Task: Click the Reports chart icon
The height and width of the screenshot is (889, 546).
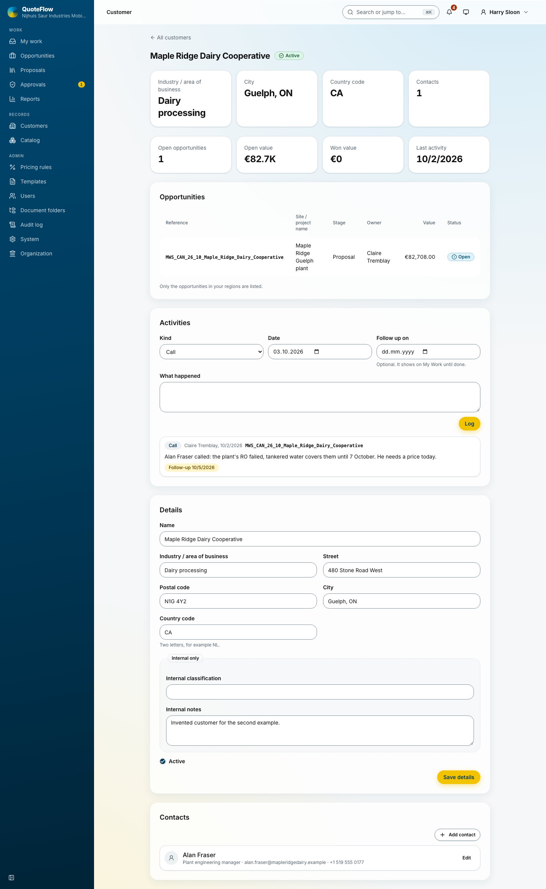Action: [x=13, y=99]
